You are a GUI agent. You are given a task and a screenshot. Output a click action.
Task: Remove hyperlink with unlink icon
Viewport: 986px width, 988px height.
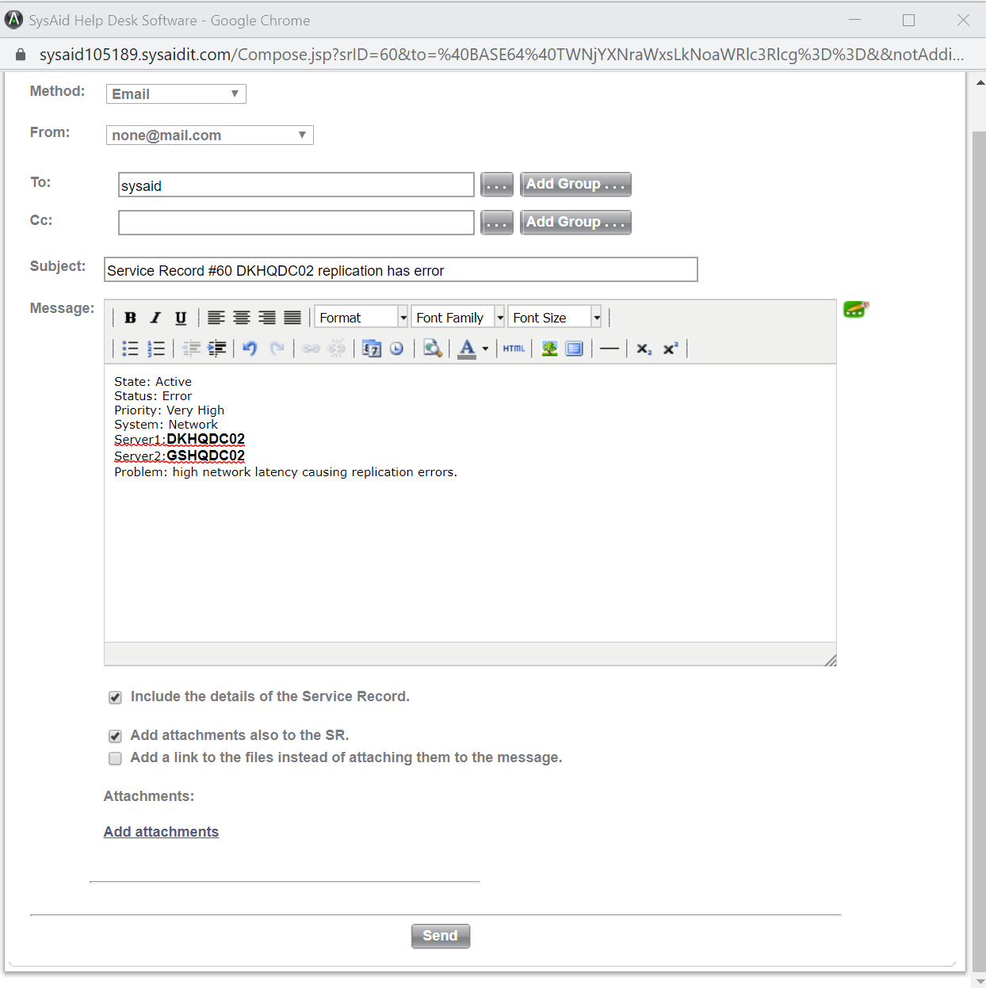tap(337, 348)
